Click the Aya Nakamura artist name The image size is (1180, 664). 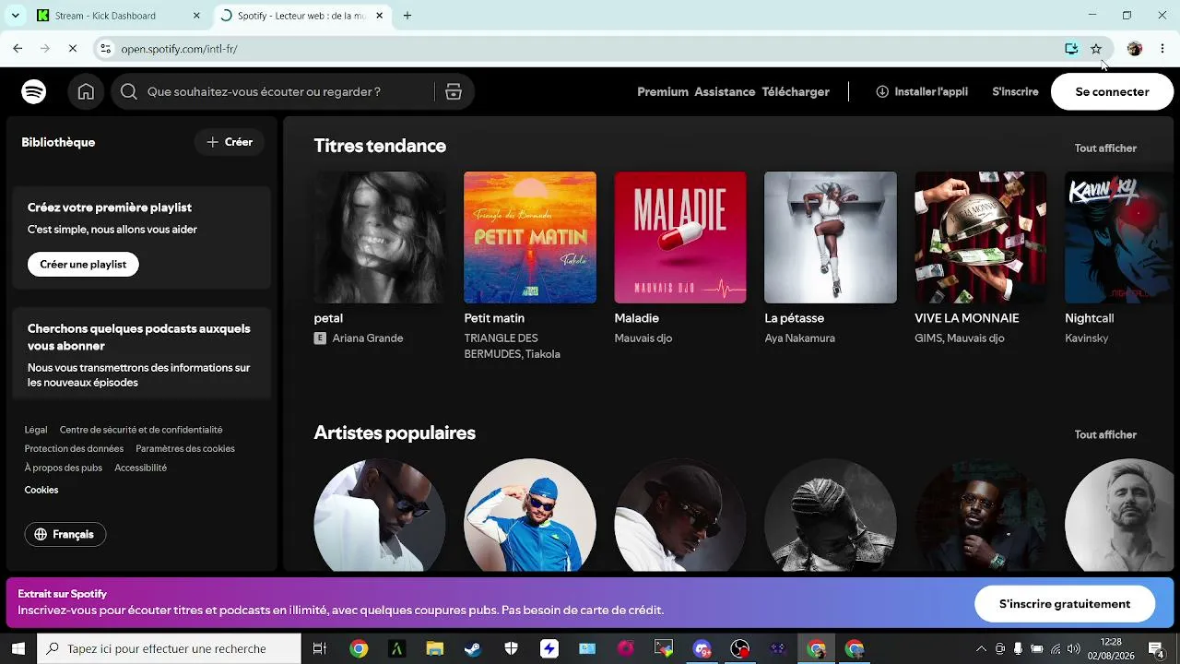pyautogui.click(x=799, y=338)
